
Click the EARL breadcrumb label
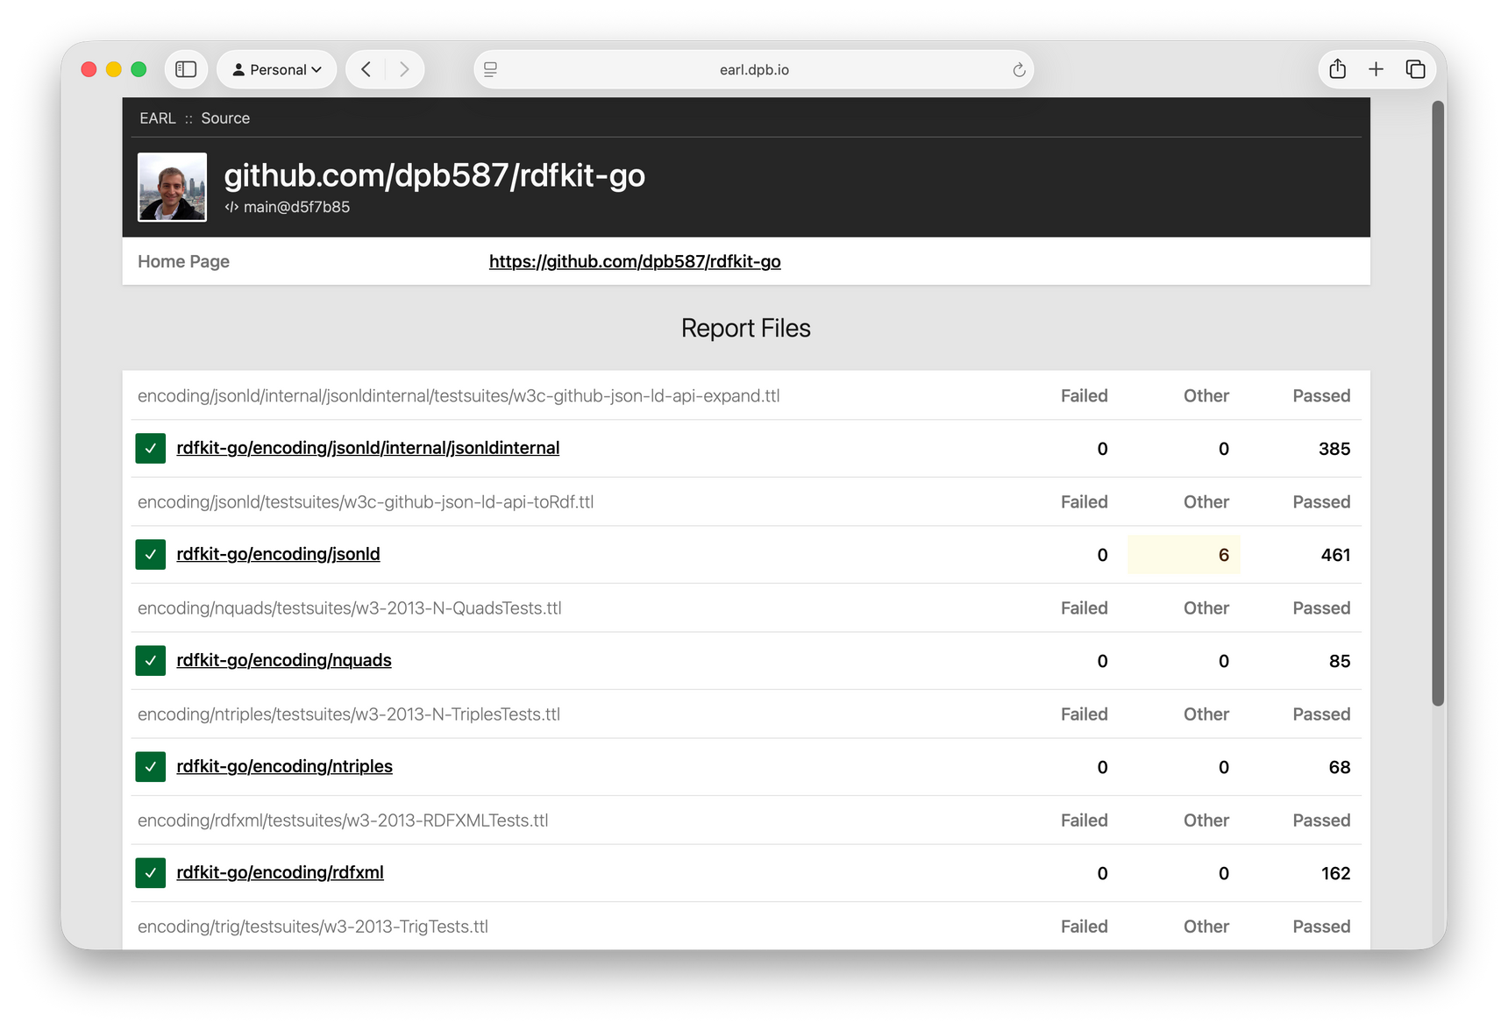[x=157, y=117]
